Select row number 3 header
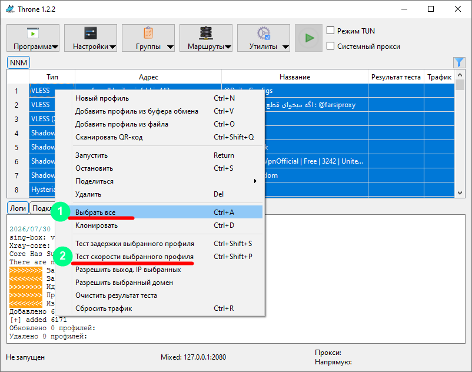Viewport: 472px width, 372px height. click(16, 119)
